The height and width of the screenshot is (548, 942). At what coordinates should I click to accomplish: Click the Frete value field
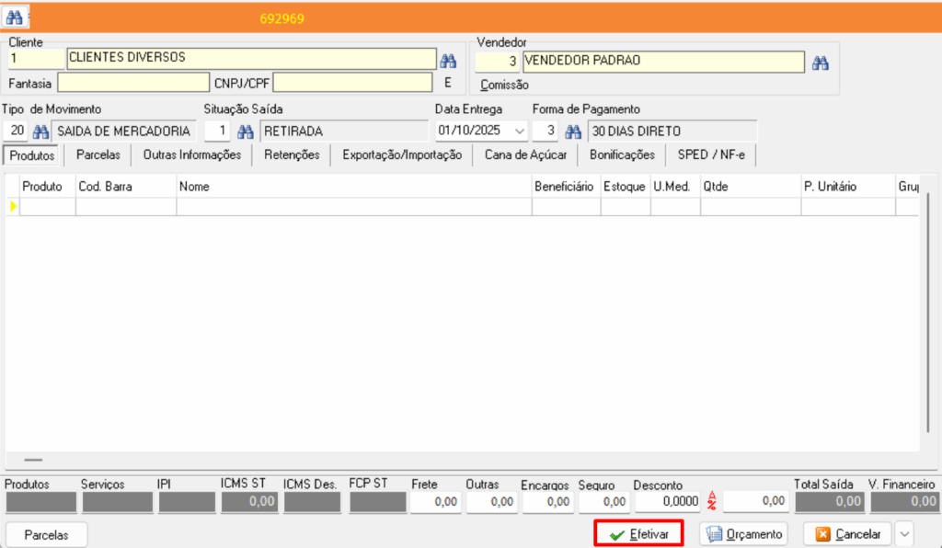pos(435,502)
